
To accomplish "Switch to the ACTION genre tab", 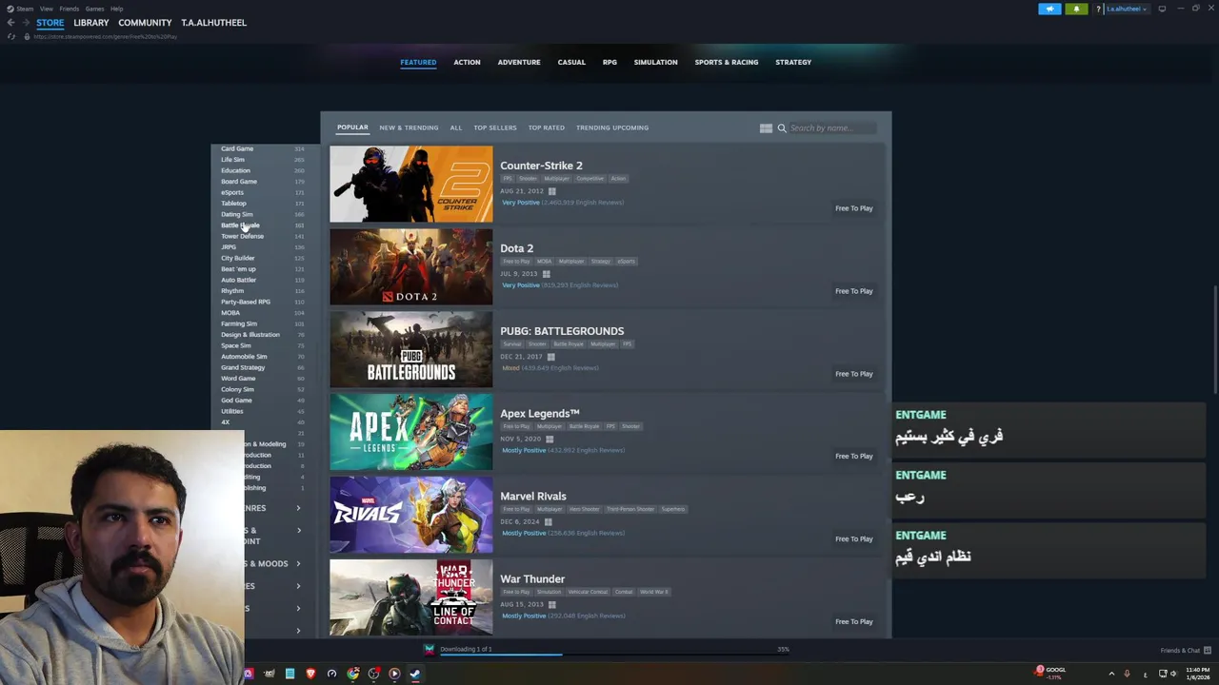I will pos(467,62).
